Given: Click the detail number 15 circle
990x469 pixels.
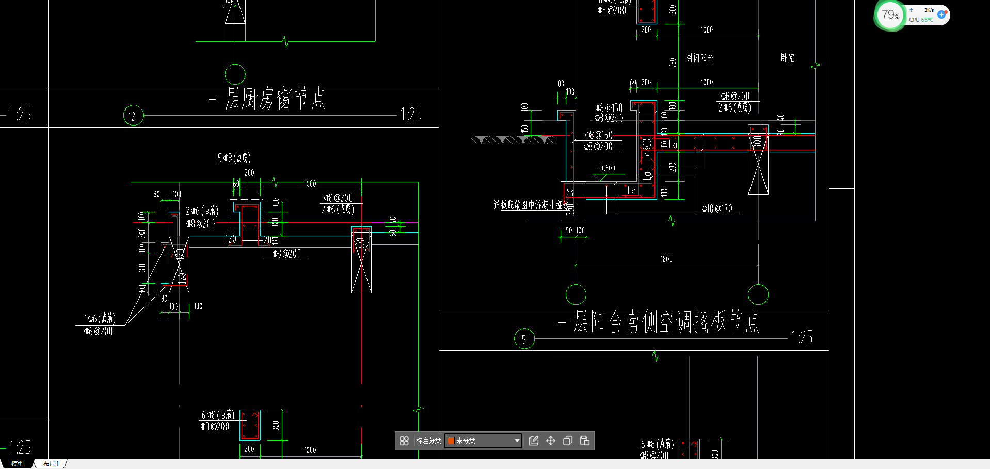Looking at the screenshot, I should coord(524,339).
